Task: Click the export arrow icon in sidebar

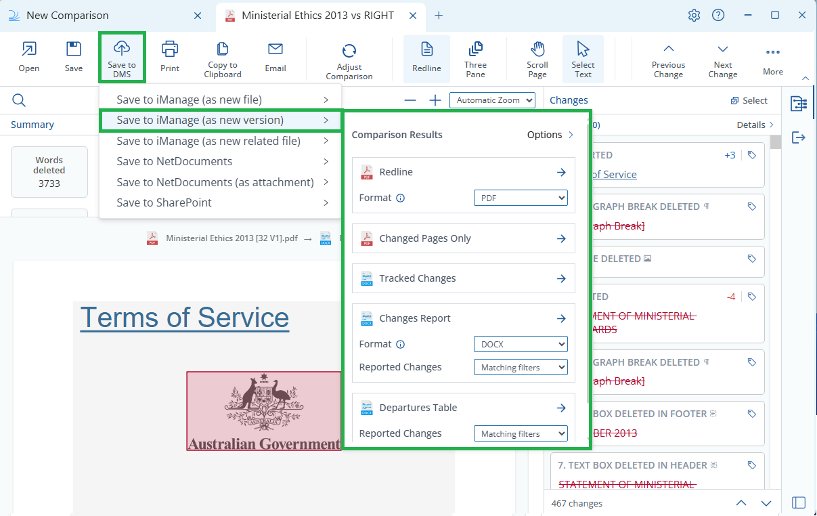Action: click(x=799, y=137)
